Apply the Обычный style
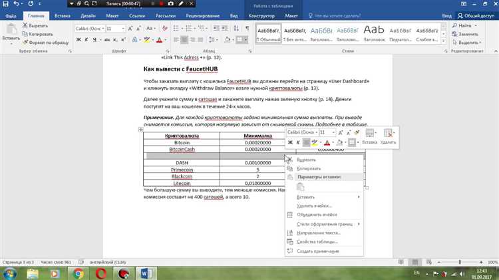Viewport: 499px width, 280px height. [269, 33]
